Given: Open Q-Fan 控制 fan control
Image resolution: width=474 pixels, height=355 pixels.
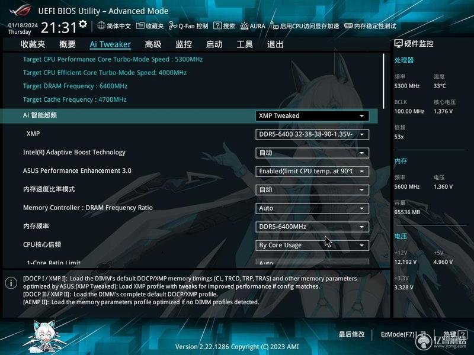Looking at the screenshot, I should click(x=188, y=26).
